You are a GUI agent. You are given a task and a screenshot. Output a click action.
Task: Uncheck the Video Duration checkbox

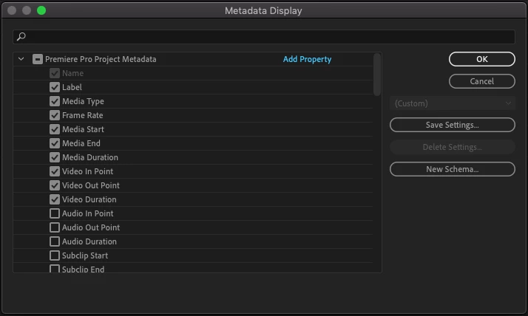(55, 199)
